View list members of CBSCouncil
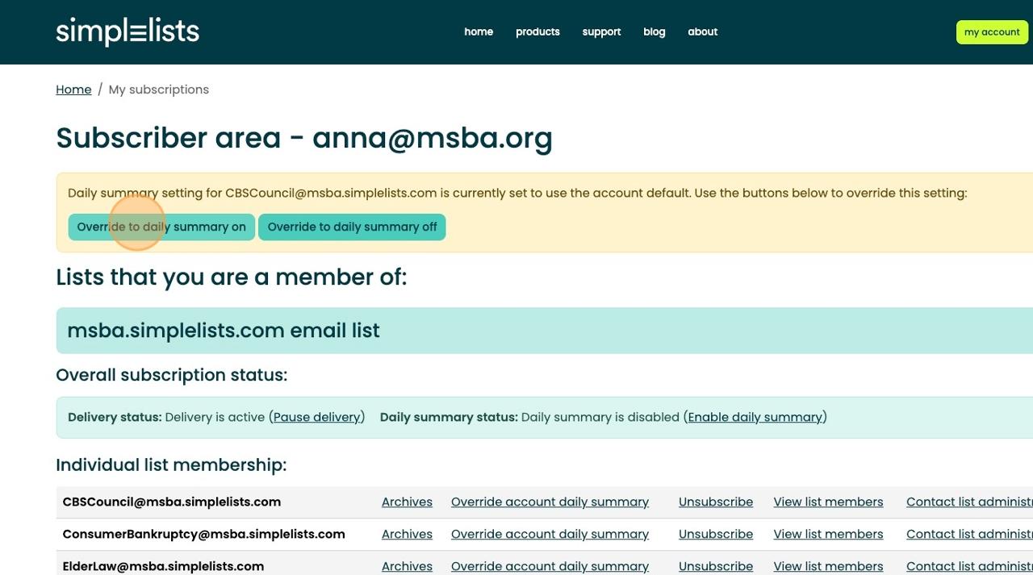 [828, 502]
